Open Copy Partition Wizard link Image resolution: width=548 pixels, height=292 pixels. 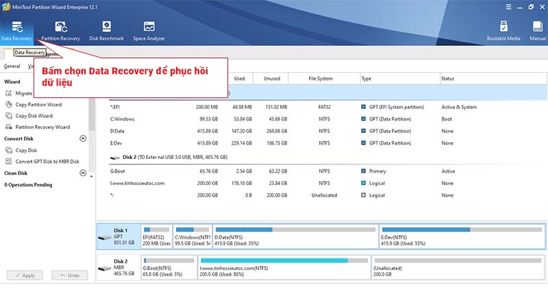click(38, 104)
